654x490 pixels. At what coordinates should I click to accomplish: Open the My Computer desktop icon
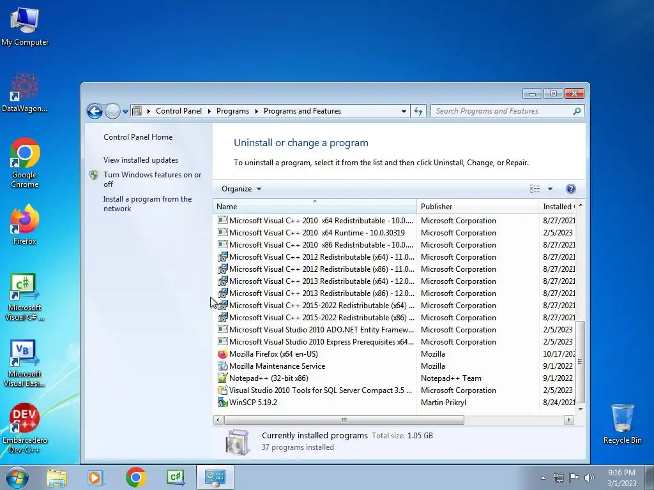coord(25,26)
